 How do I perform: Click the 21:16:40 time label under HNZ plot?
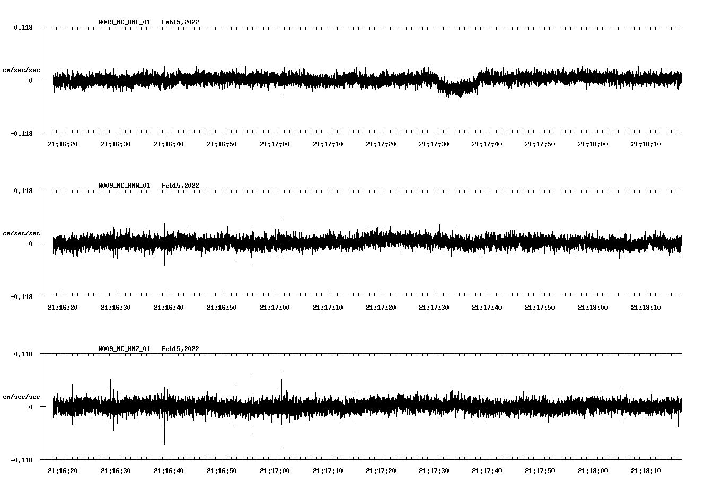pos(169,471)
